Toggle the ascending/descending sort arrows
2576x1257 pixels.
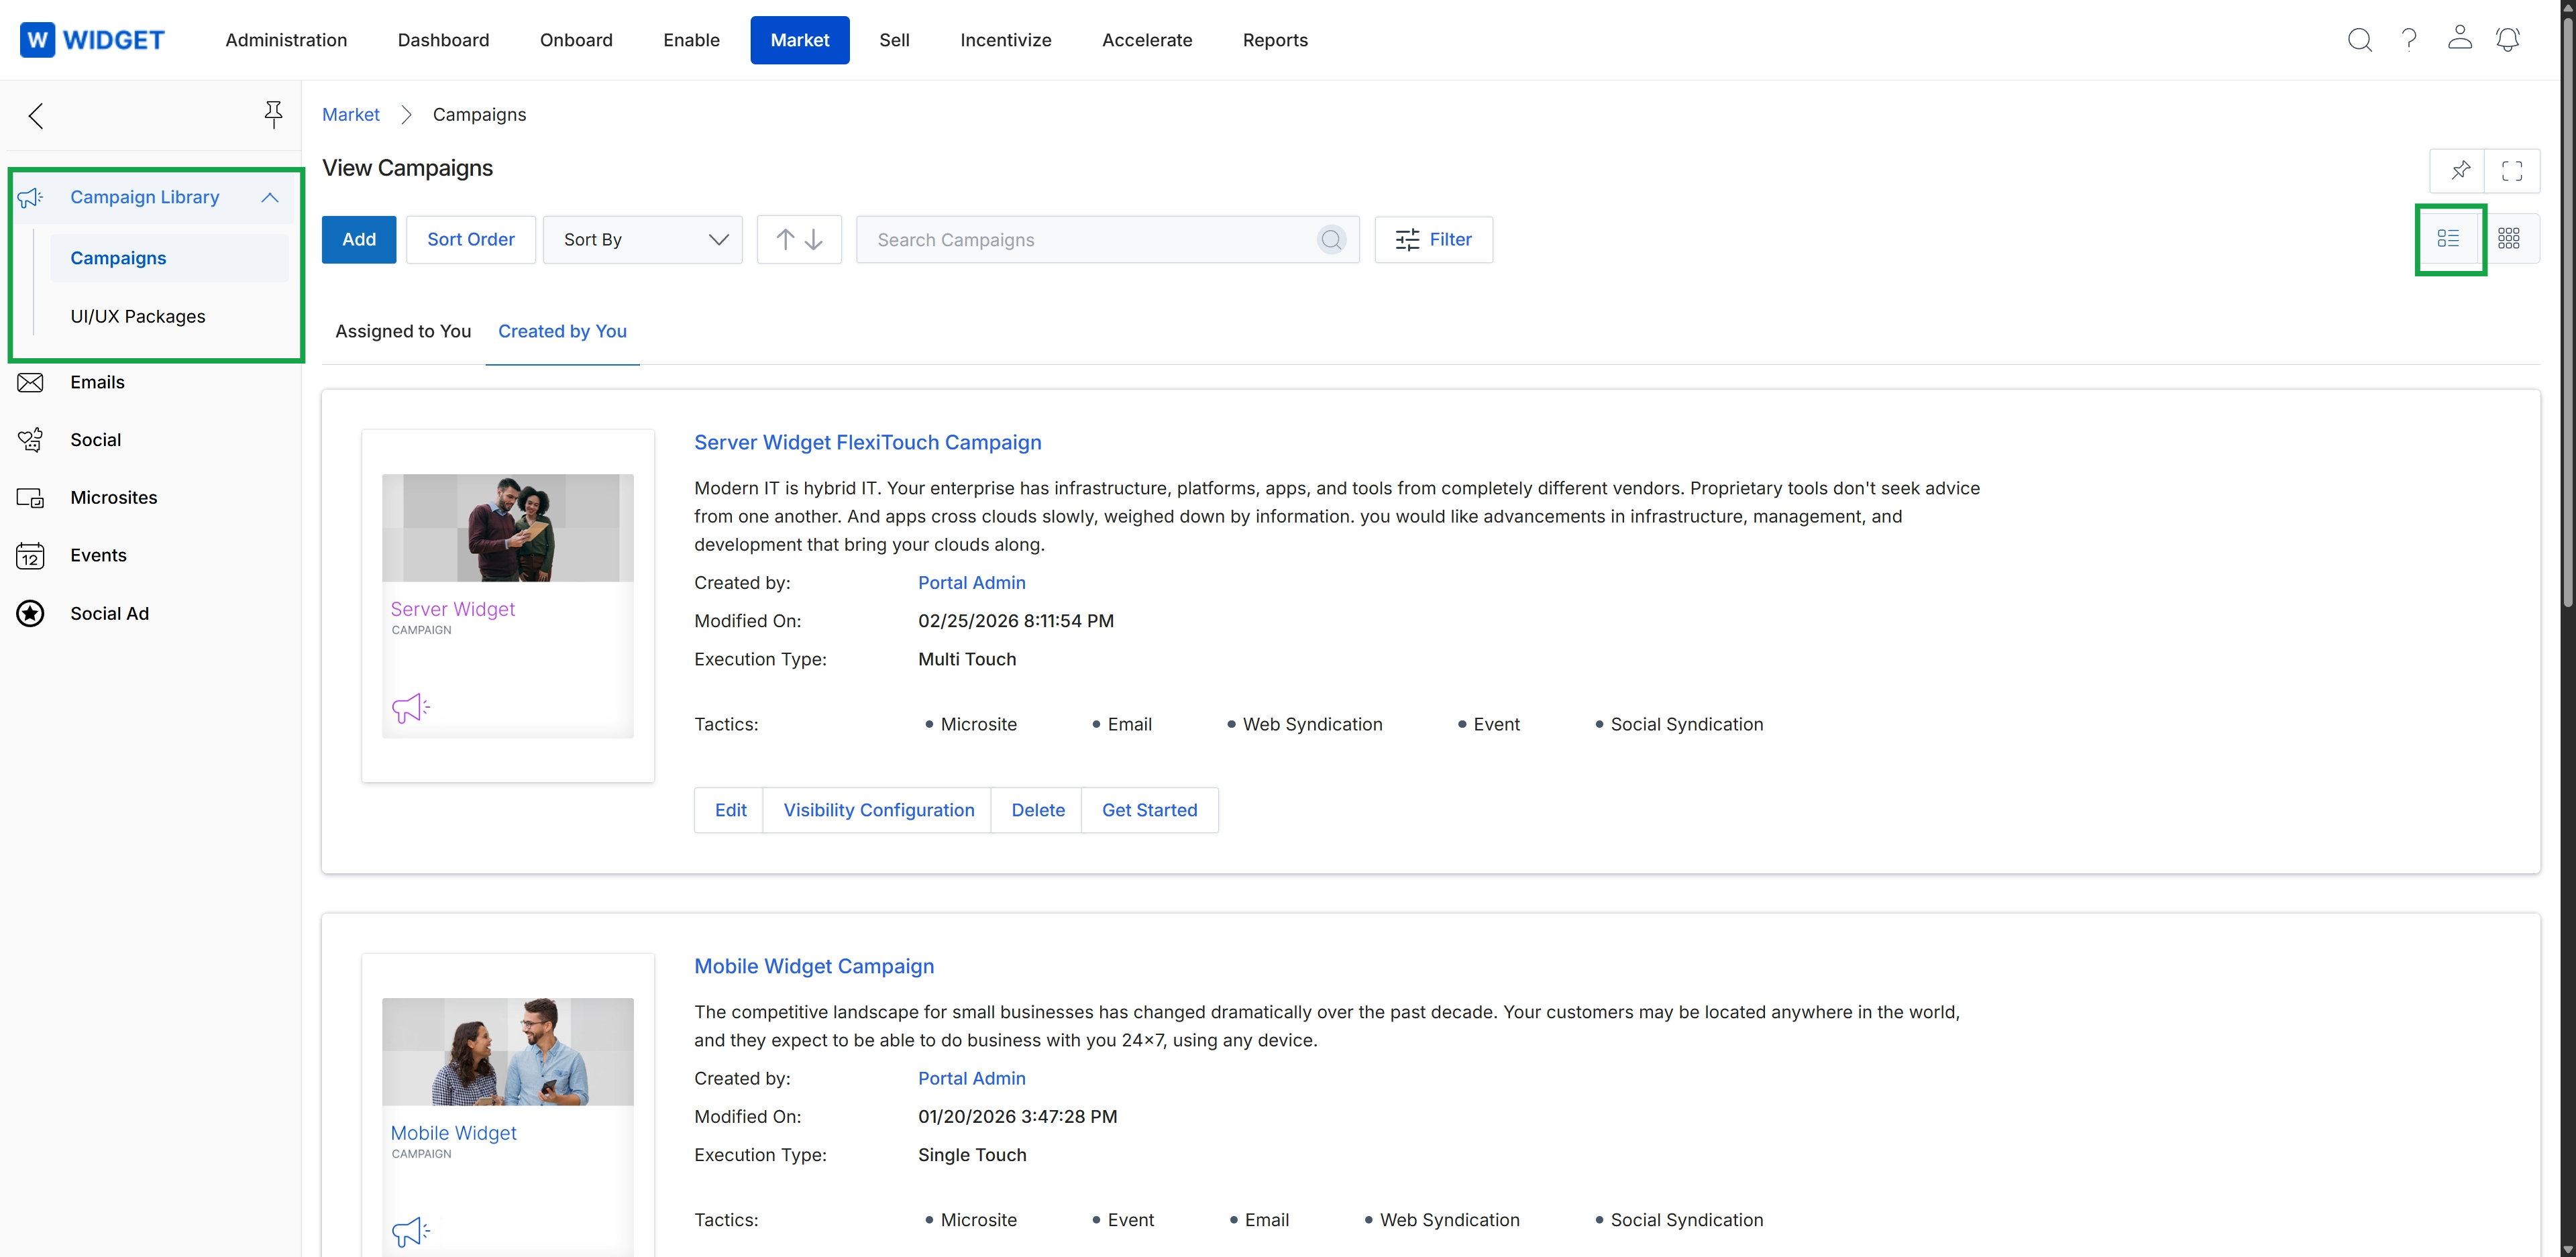(x=799, y=240)
